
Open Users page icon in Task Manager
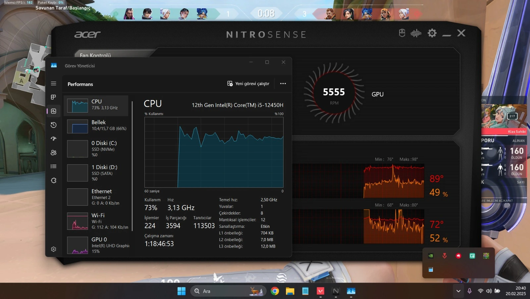pos(53,153)
